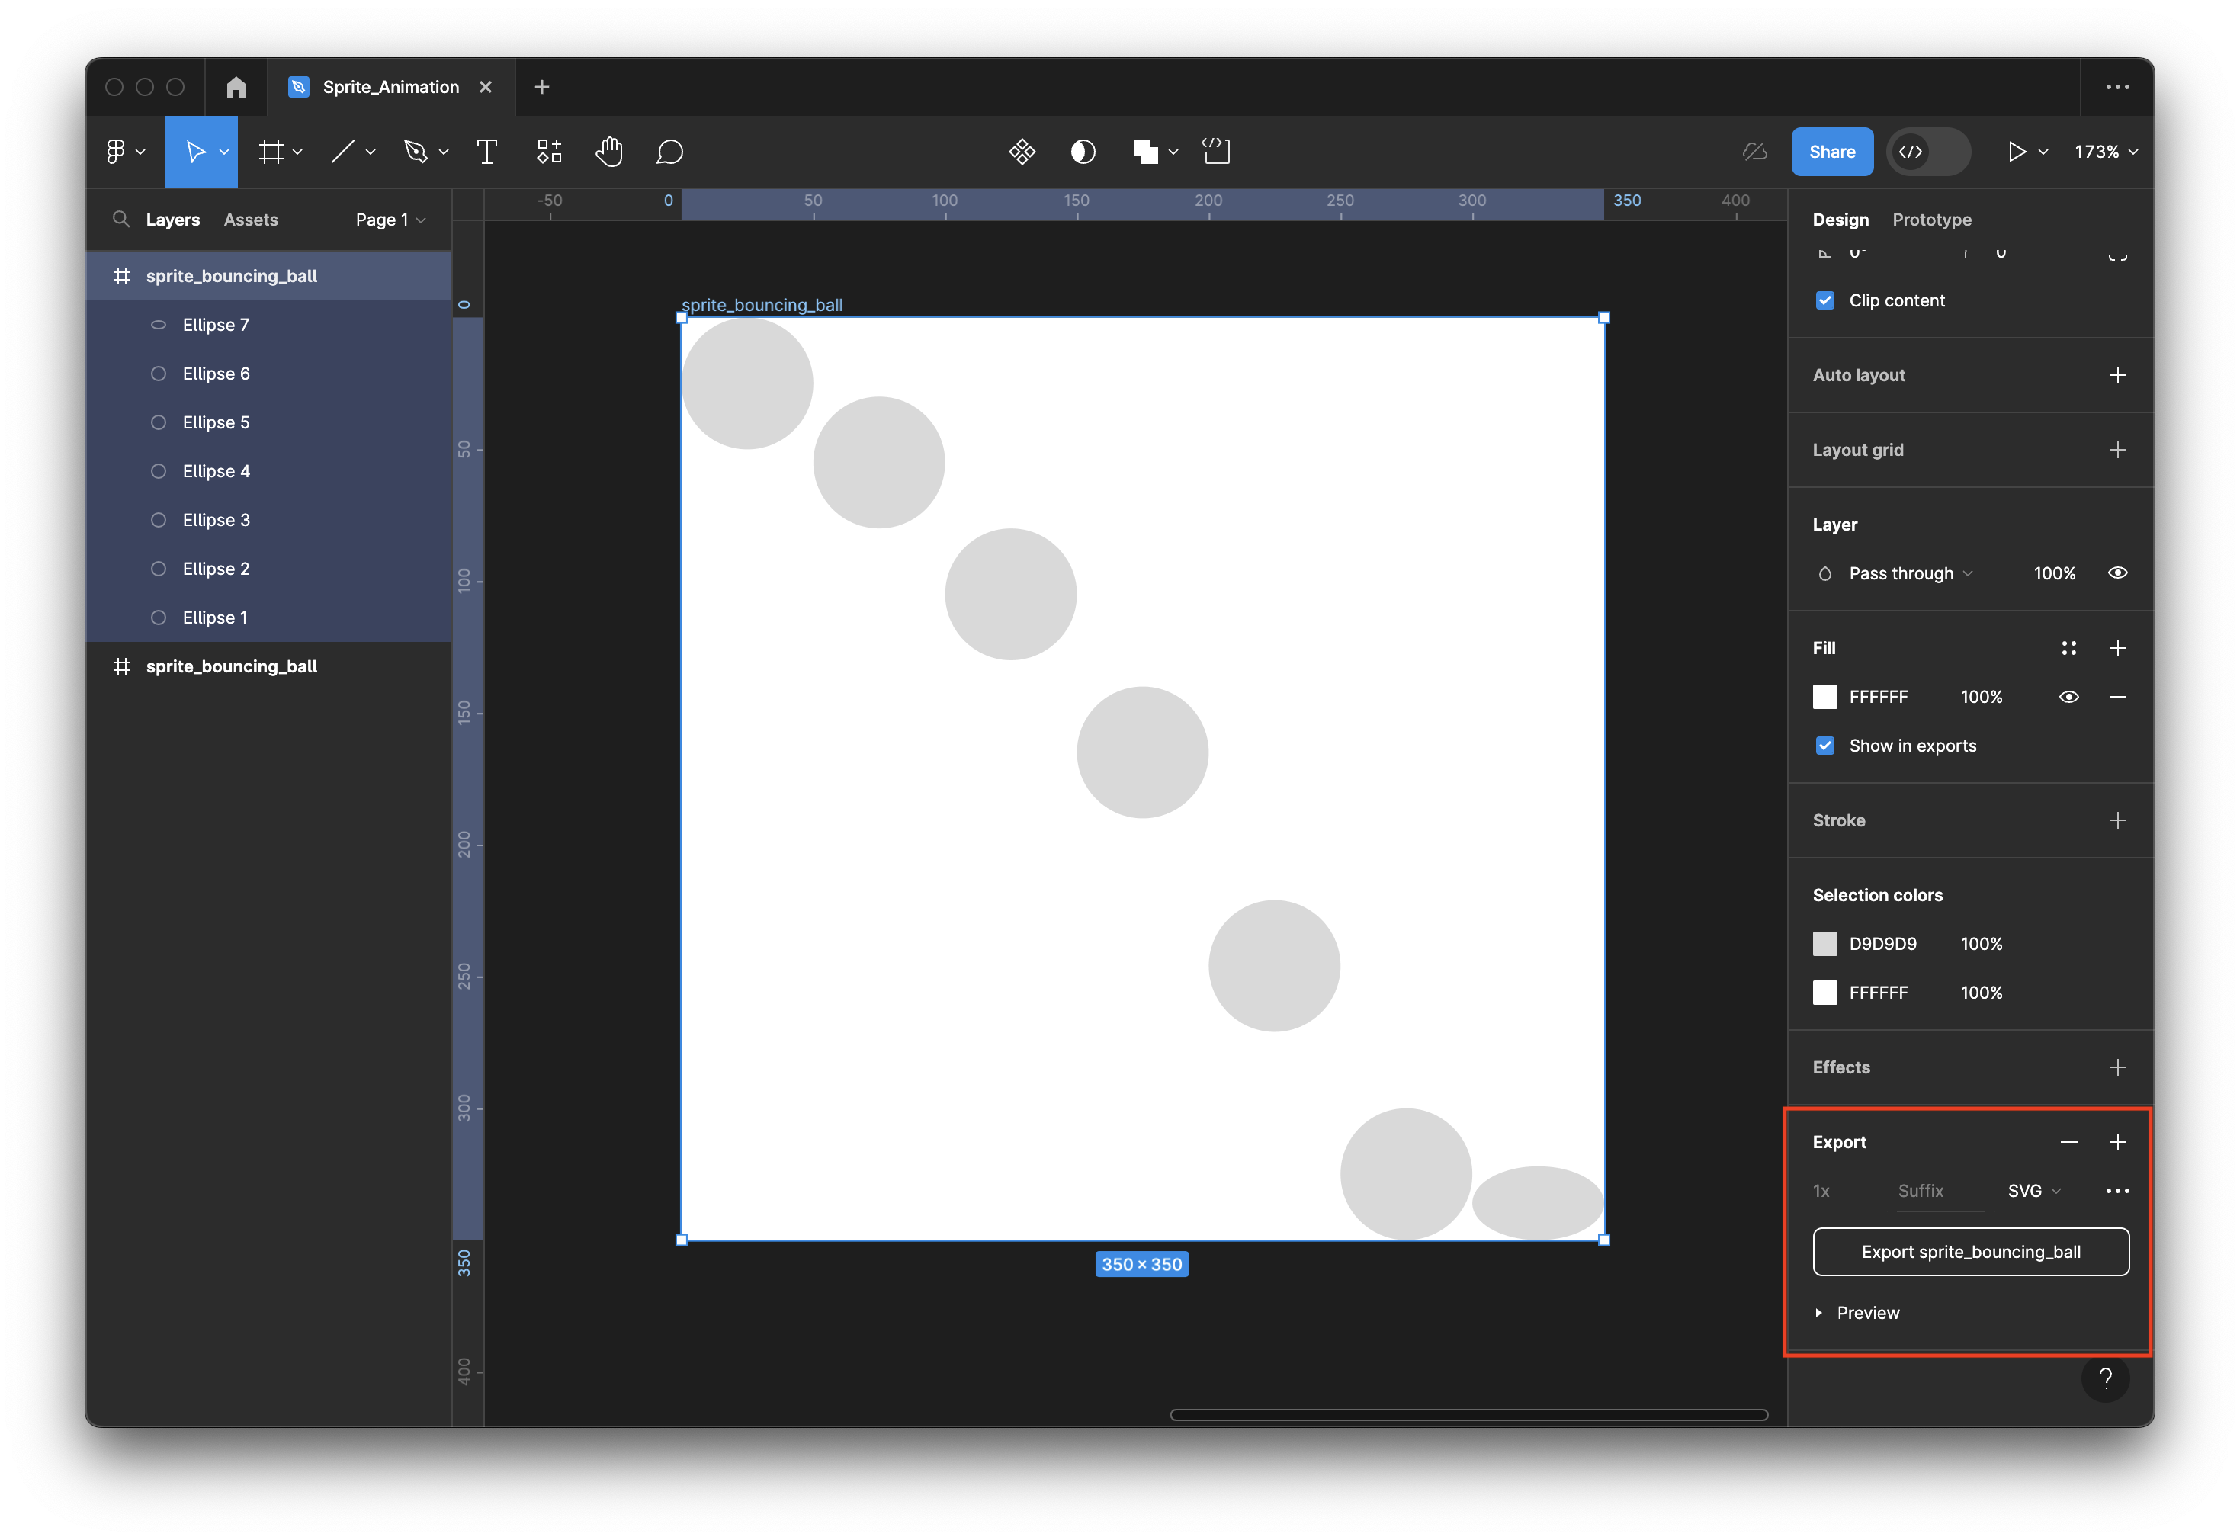Viewport: 2240px width, 1540px height.
Task: Select the Pen tool
Action: (416, 152)
